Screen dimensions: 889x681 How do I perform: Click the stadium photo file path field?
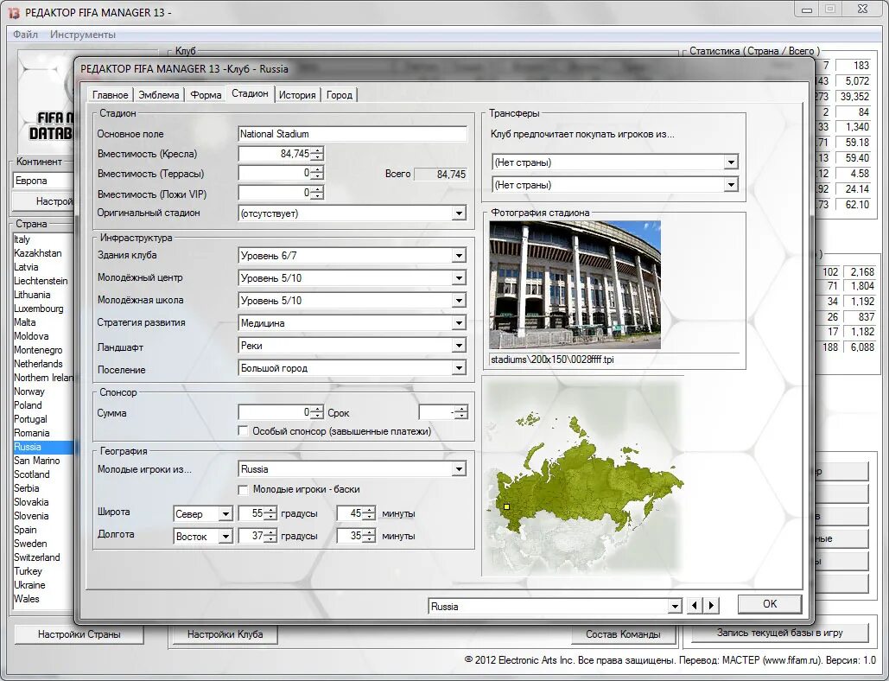[614, 360]
